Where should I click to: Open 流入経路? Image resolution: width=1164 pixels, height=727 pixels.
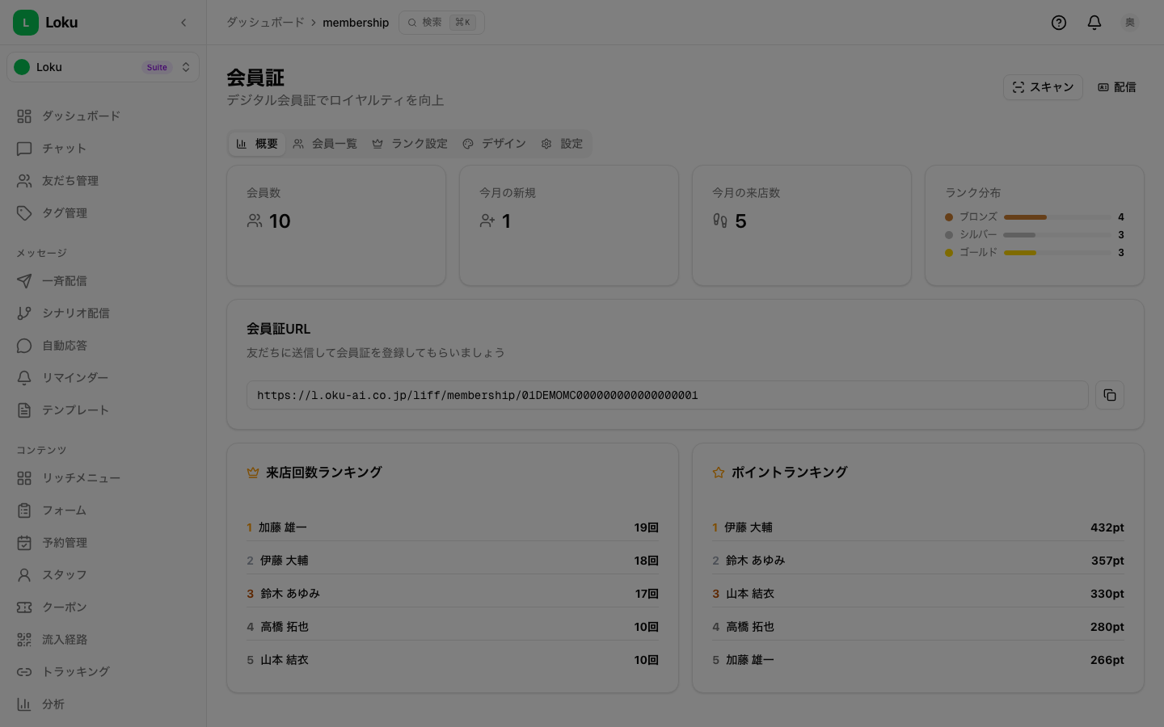103,640
